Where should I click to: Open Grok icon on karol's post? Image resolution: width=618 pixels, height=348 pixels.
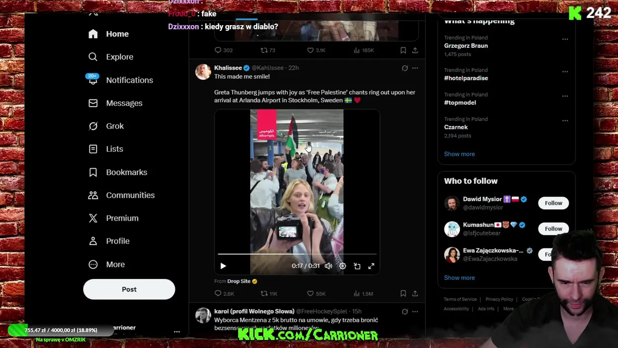[x=405, y=312]
